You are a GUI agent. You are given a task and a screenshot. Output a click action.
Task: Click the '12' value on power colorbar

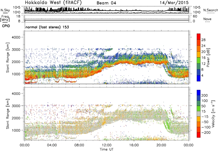(x=203, y=64)
